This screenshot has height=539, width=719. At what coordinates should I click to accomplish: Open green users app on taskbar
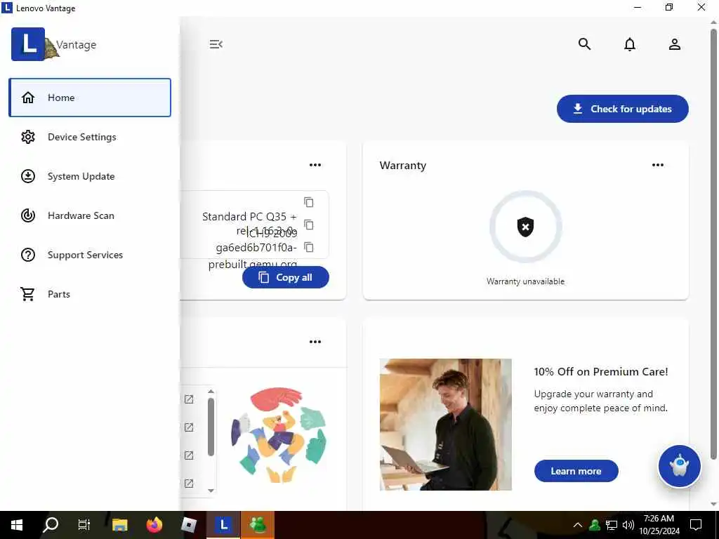click(258, 525)
